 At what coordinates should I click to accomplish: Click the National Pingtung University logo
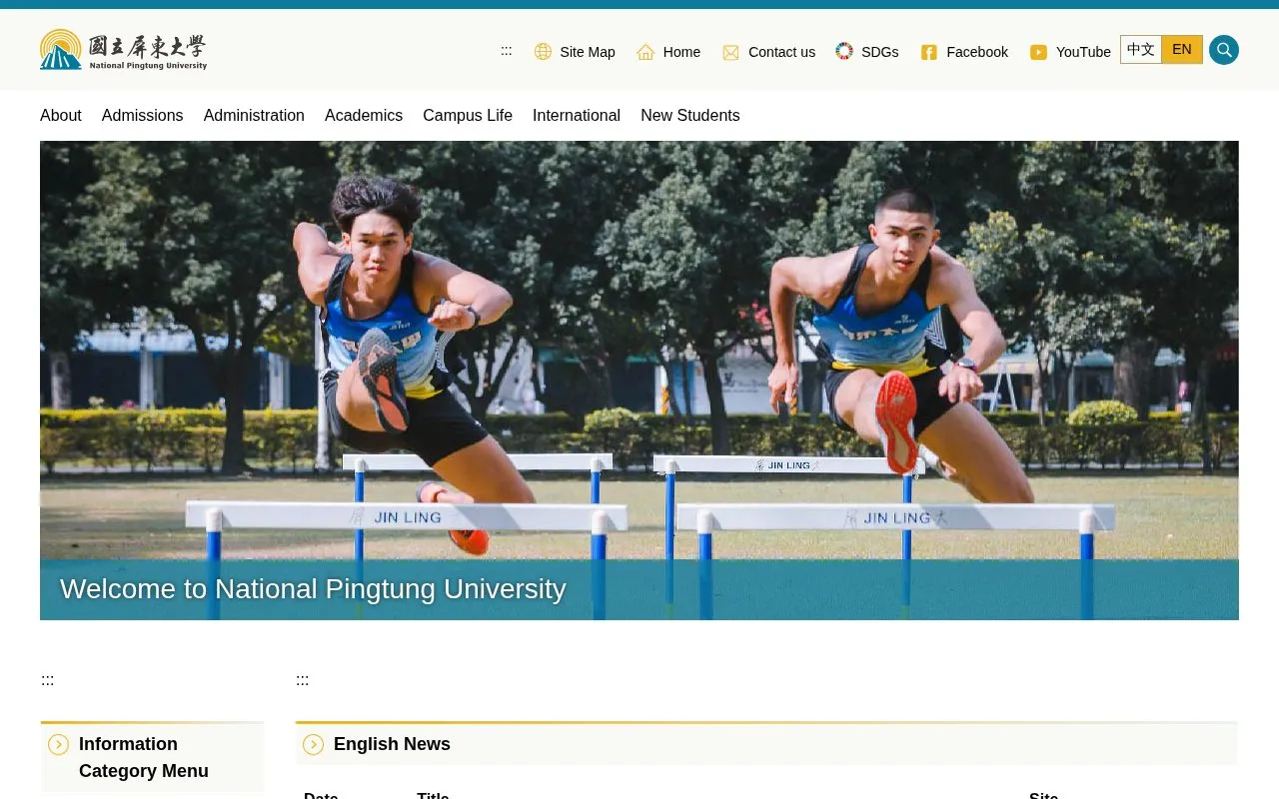click(123, 50)
